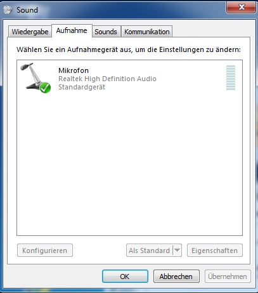This screenshot has height=293, width=258.
Task: Click the Standardgerät status label
Action: pyautogui.click(x=82, y=87)
